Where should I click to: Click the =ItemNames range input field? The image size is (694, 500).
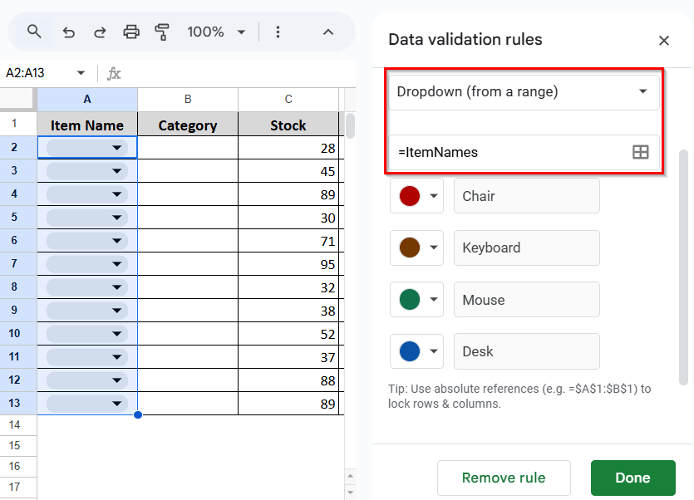tap(509, 153)
